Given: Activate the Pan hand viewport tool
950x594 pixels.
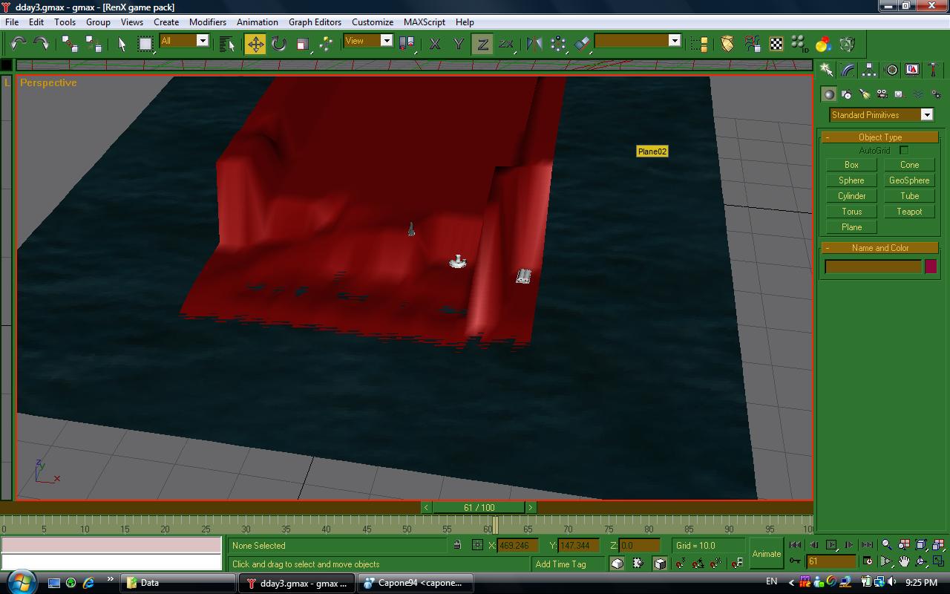Looking at the screenshot, I should [904, 561].
